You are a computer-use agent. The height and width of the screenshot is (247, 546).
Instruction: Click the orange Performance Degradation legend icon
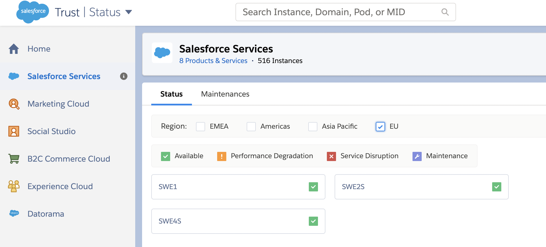[222, 156]
